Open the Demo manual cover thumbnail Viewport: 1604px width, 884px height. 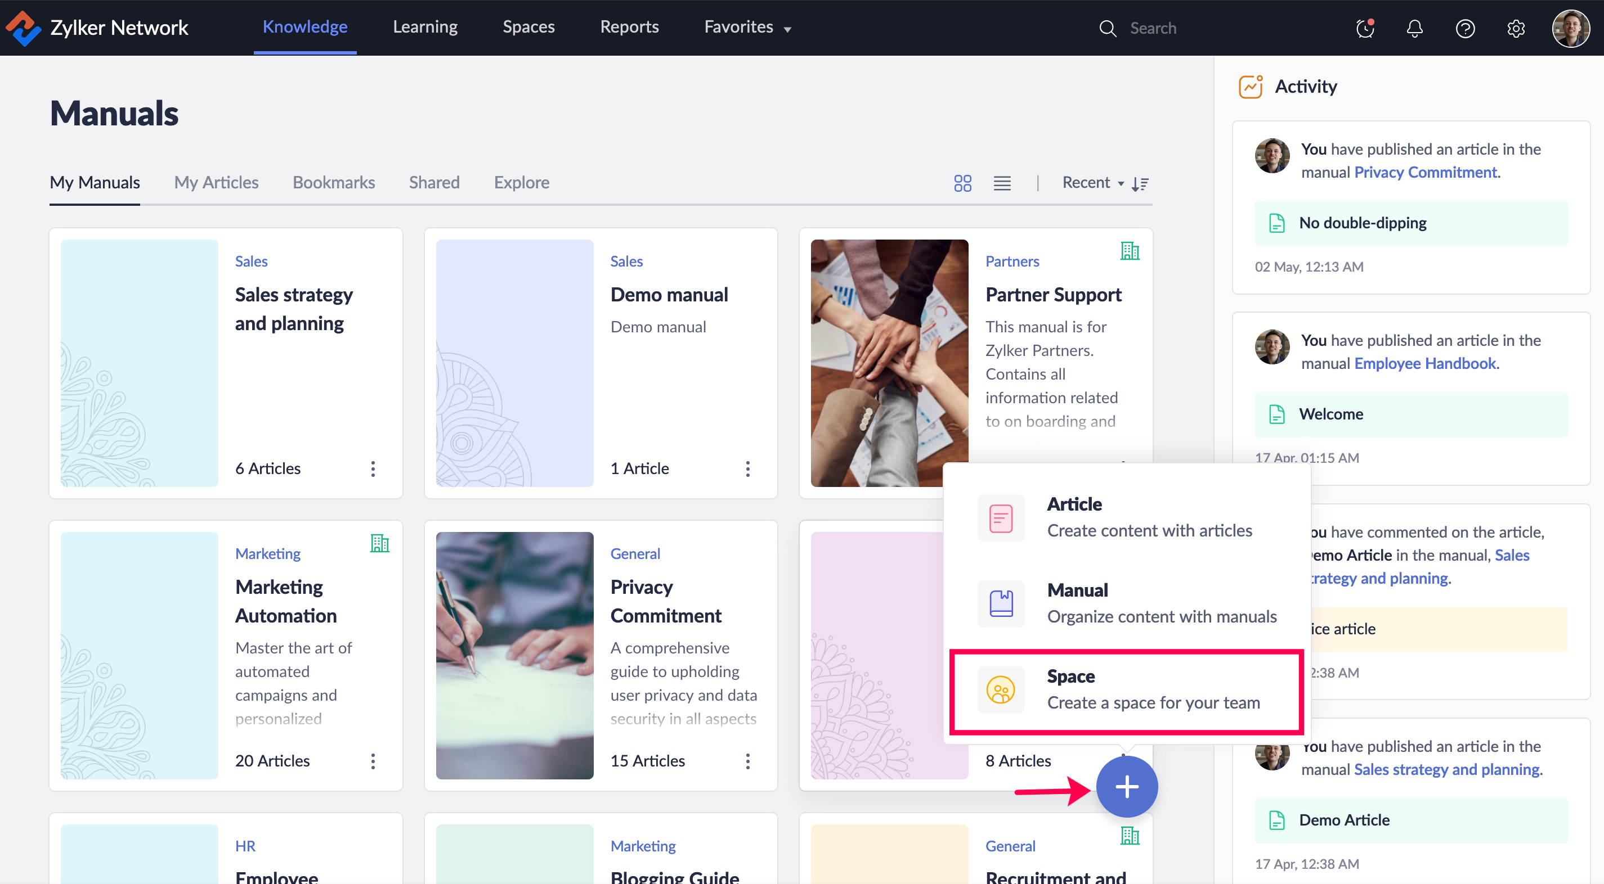click(x=514, y=363)
